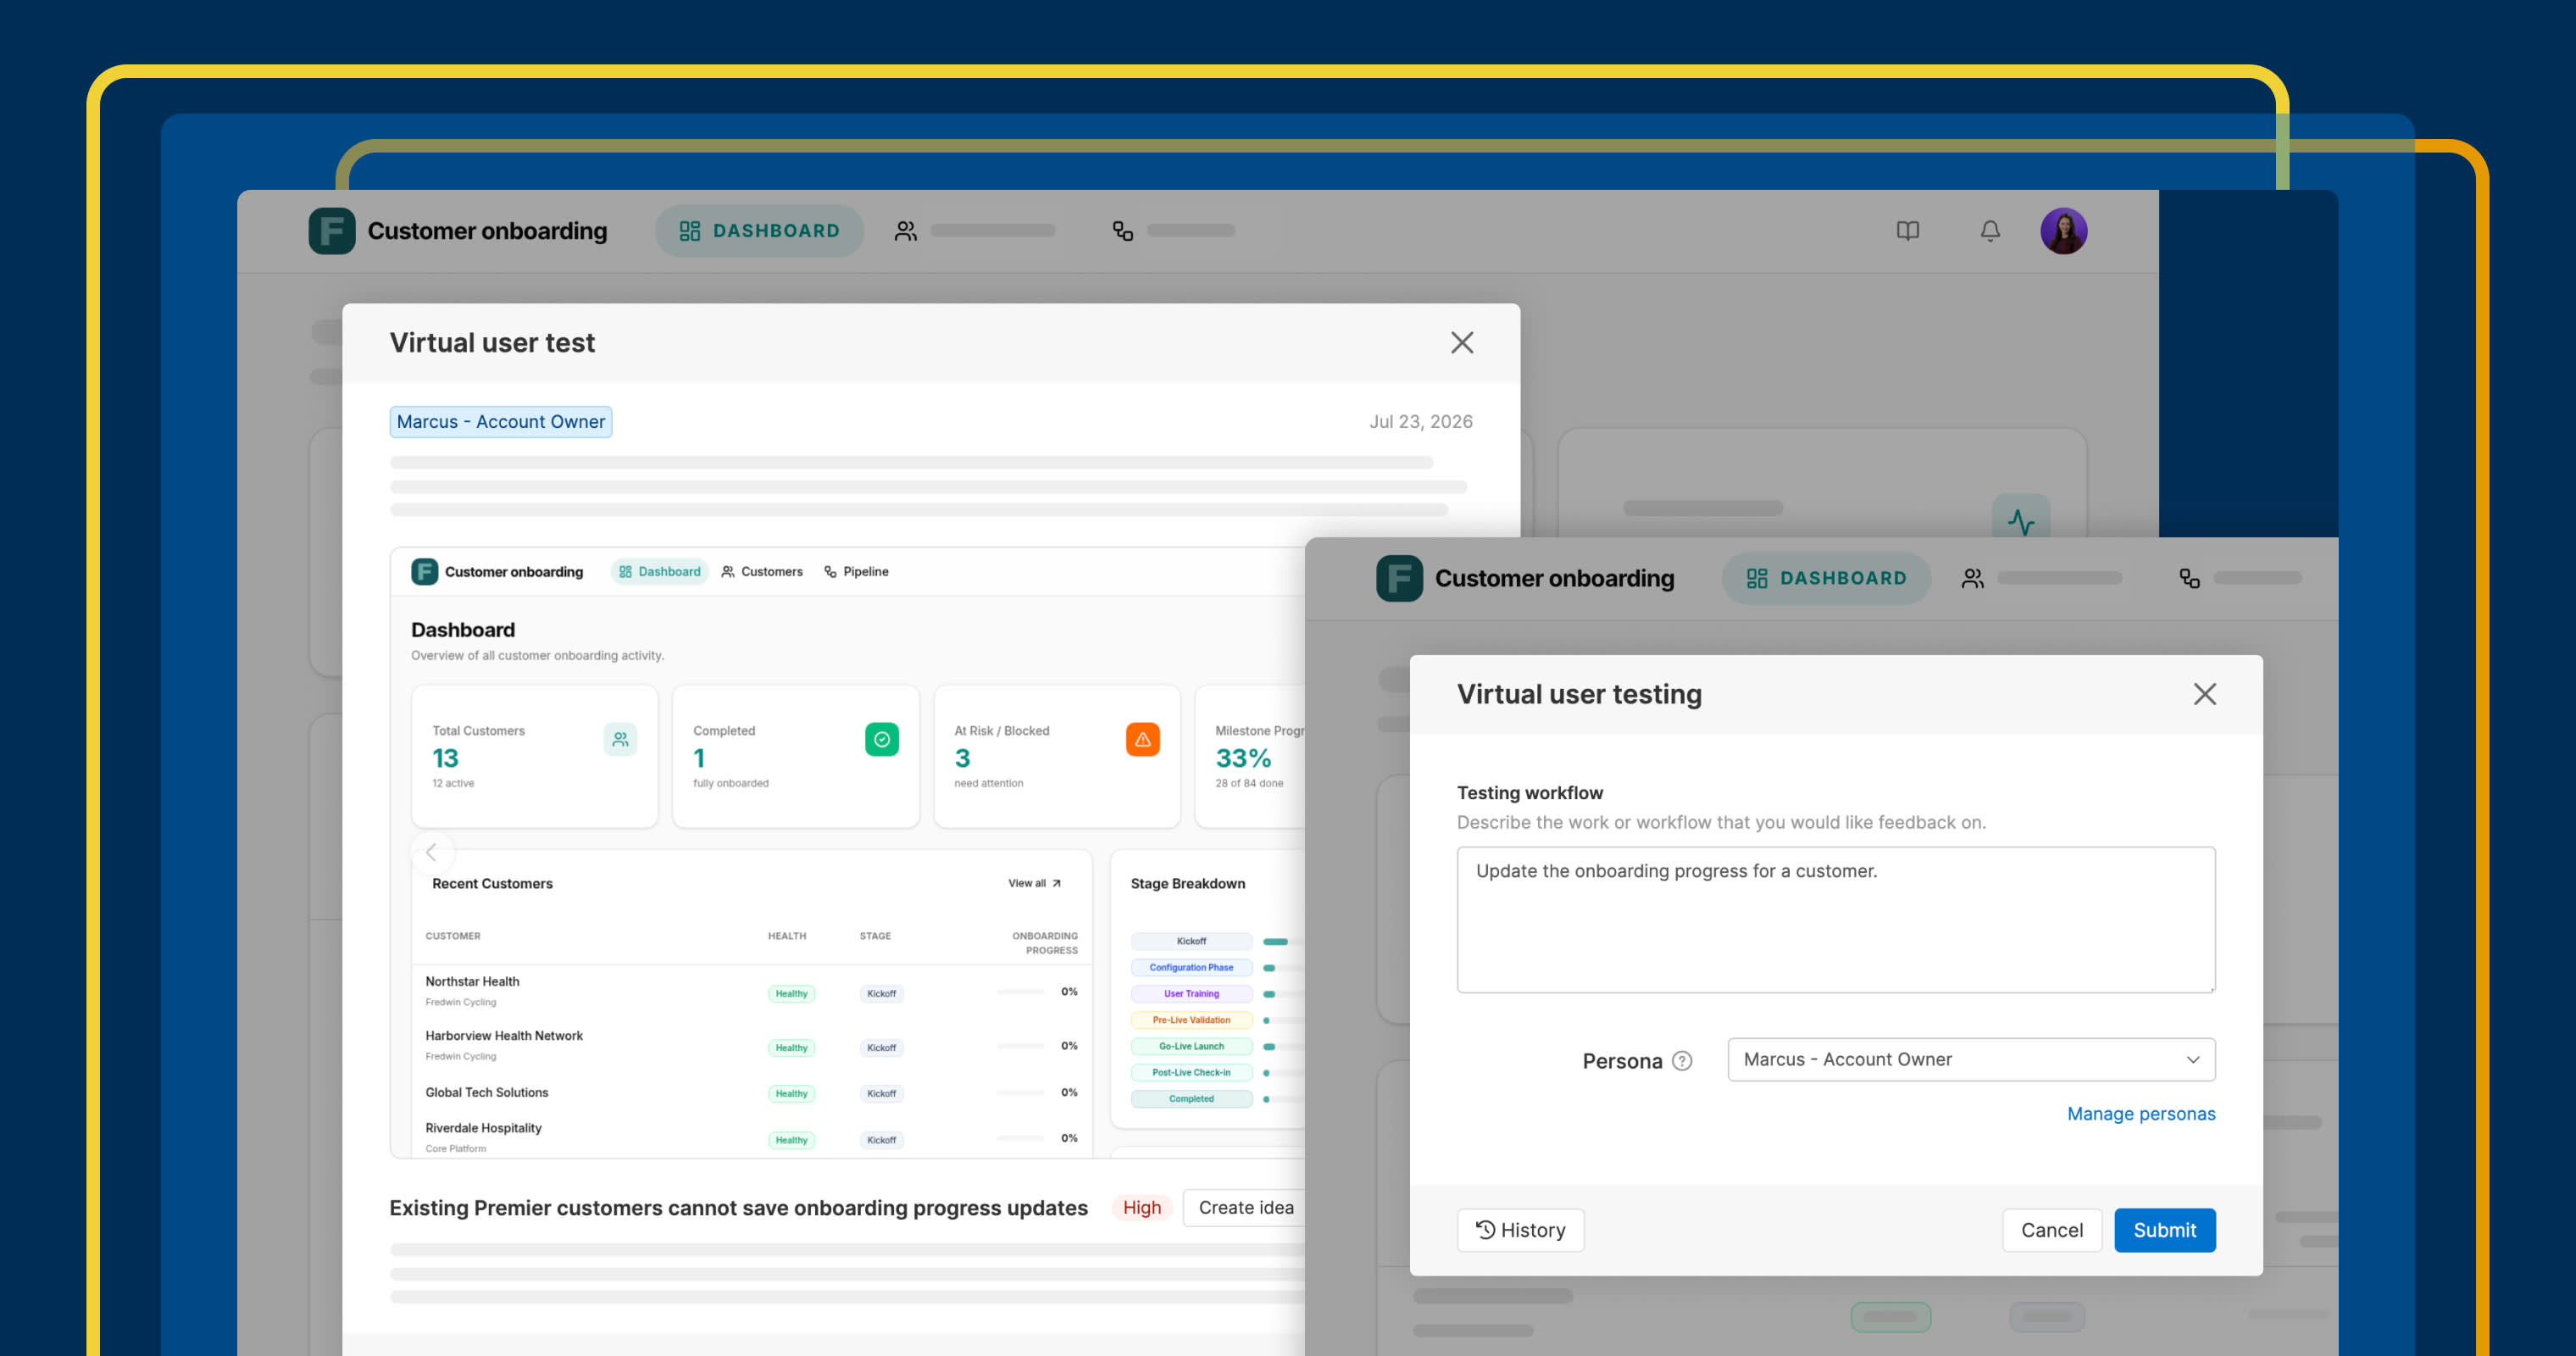This screenshot has width=2576, height=1356.
Task: Click the Pre-Live Validation stage label
Action: coord(1191,1020)
